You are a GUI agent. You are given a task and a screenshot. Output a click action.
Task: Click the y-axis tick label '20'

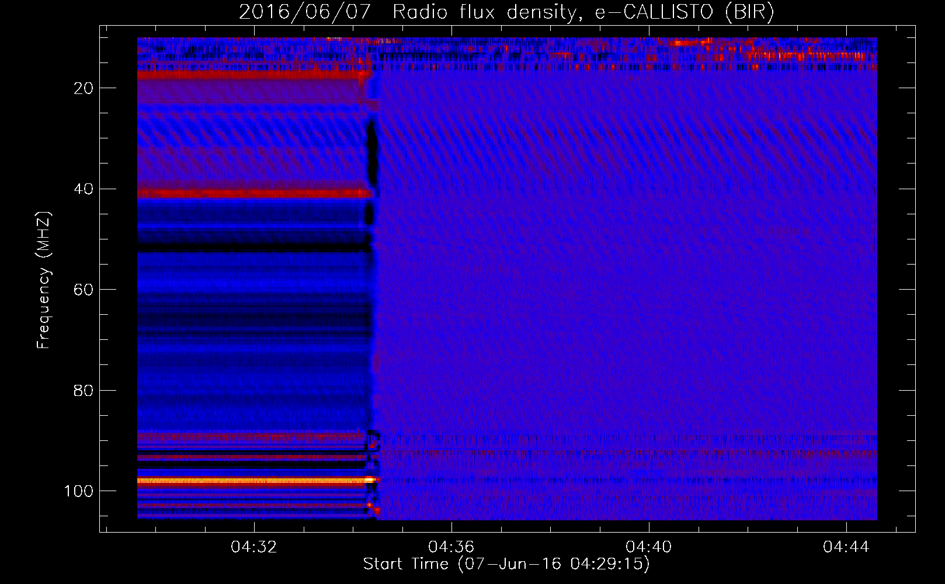coord(84,88)
